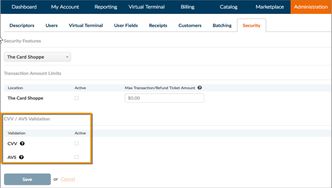The width and height of the screenshot is (332, 188).
Task: Click the CVV help question mark icon
Action: (22, 143)
